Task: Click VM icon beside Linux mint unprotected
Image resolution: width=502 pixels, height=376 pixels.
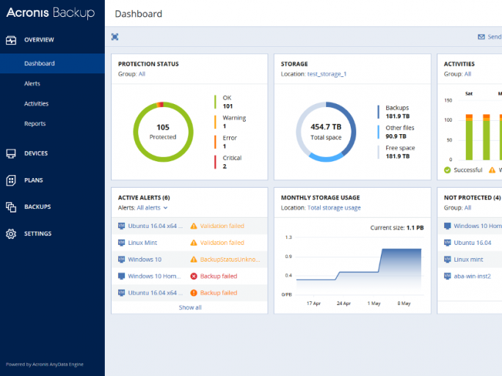Action: (x=447, y=259)
